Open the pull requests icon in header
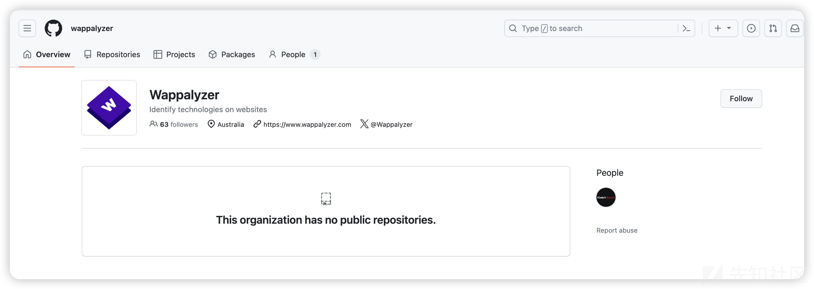This screenshot has width=814, height=289. 773,28
